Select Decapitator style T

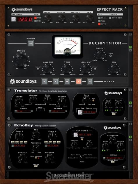[x=79, y=81]
